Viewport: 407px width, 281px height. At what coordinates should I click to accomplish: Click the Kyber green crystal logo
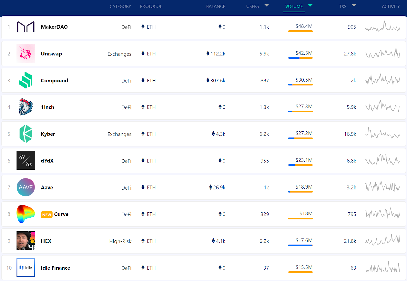tap(26, 134)
